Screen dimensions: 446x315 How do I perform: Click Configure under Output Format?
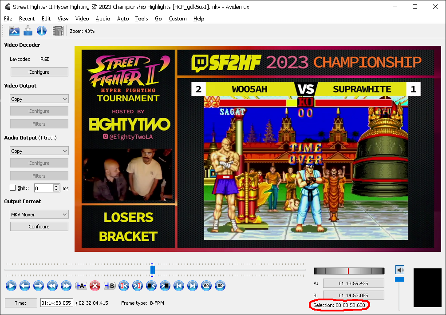click(39, 227)
